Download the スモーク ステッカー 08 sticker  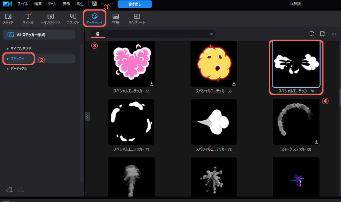click(x=316, y=142)
